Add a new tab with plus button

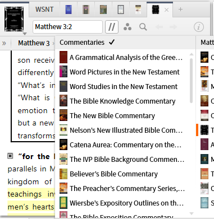click(180, 10)
